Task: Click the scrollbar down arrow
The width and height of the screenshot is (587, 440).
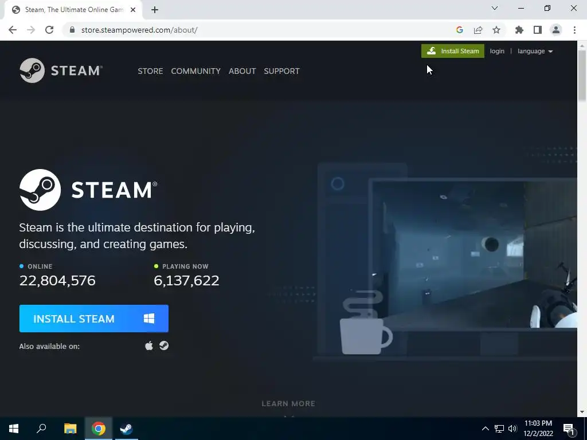Action: coord(582,412)
